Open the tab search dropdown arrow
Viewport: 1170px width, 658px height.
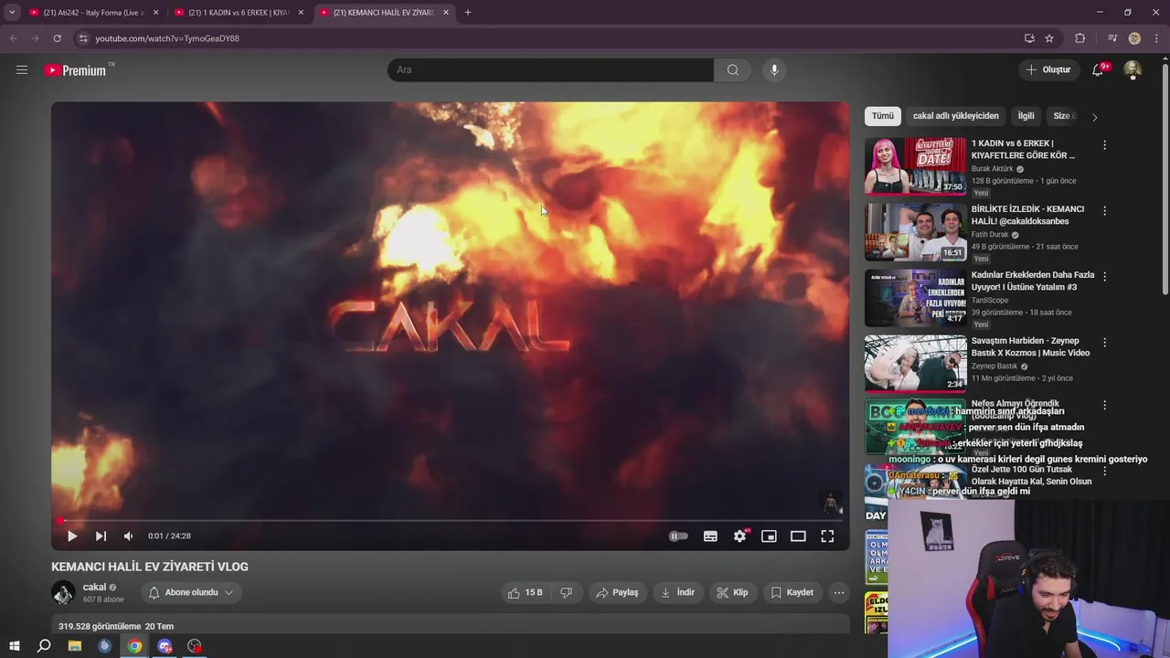tap(12, 13)
